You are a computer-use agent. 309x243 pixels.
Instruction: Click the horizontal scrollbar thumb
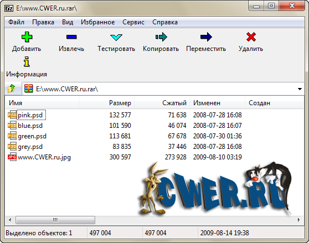pos(55,220)
